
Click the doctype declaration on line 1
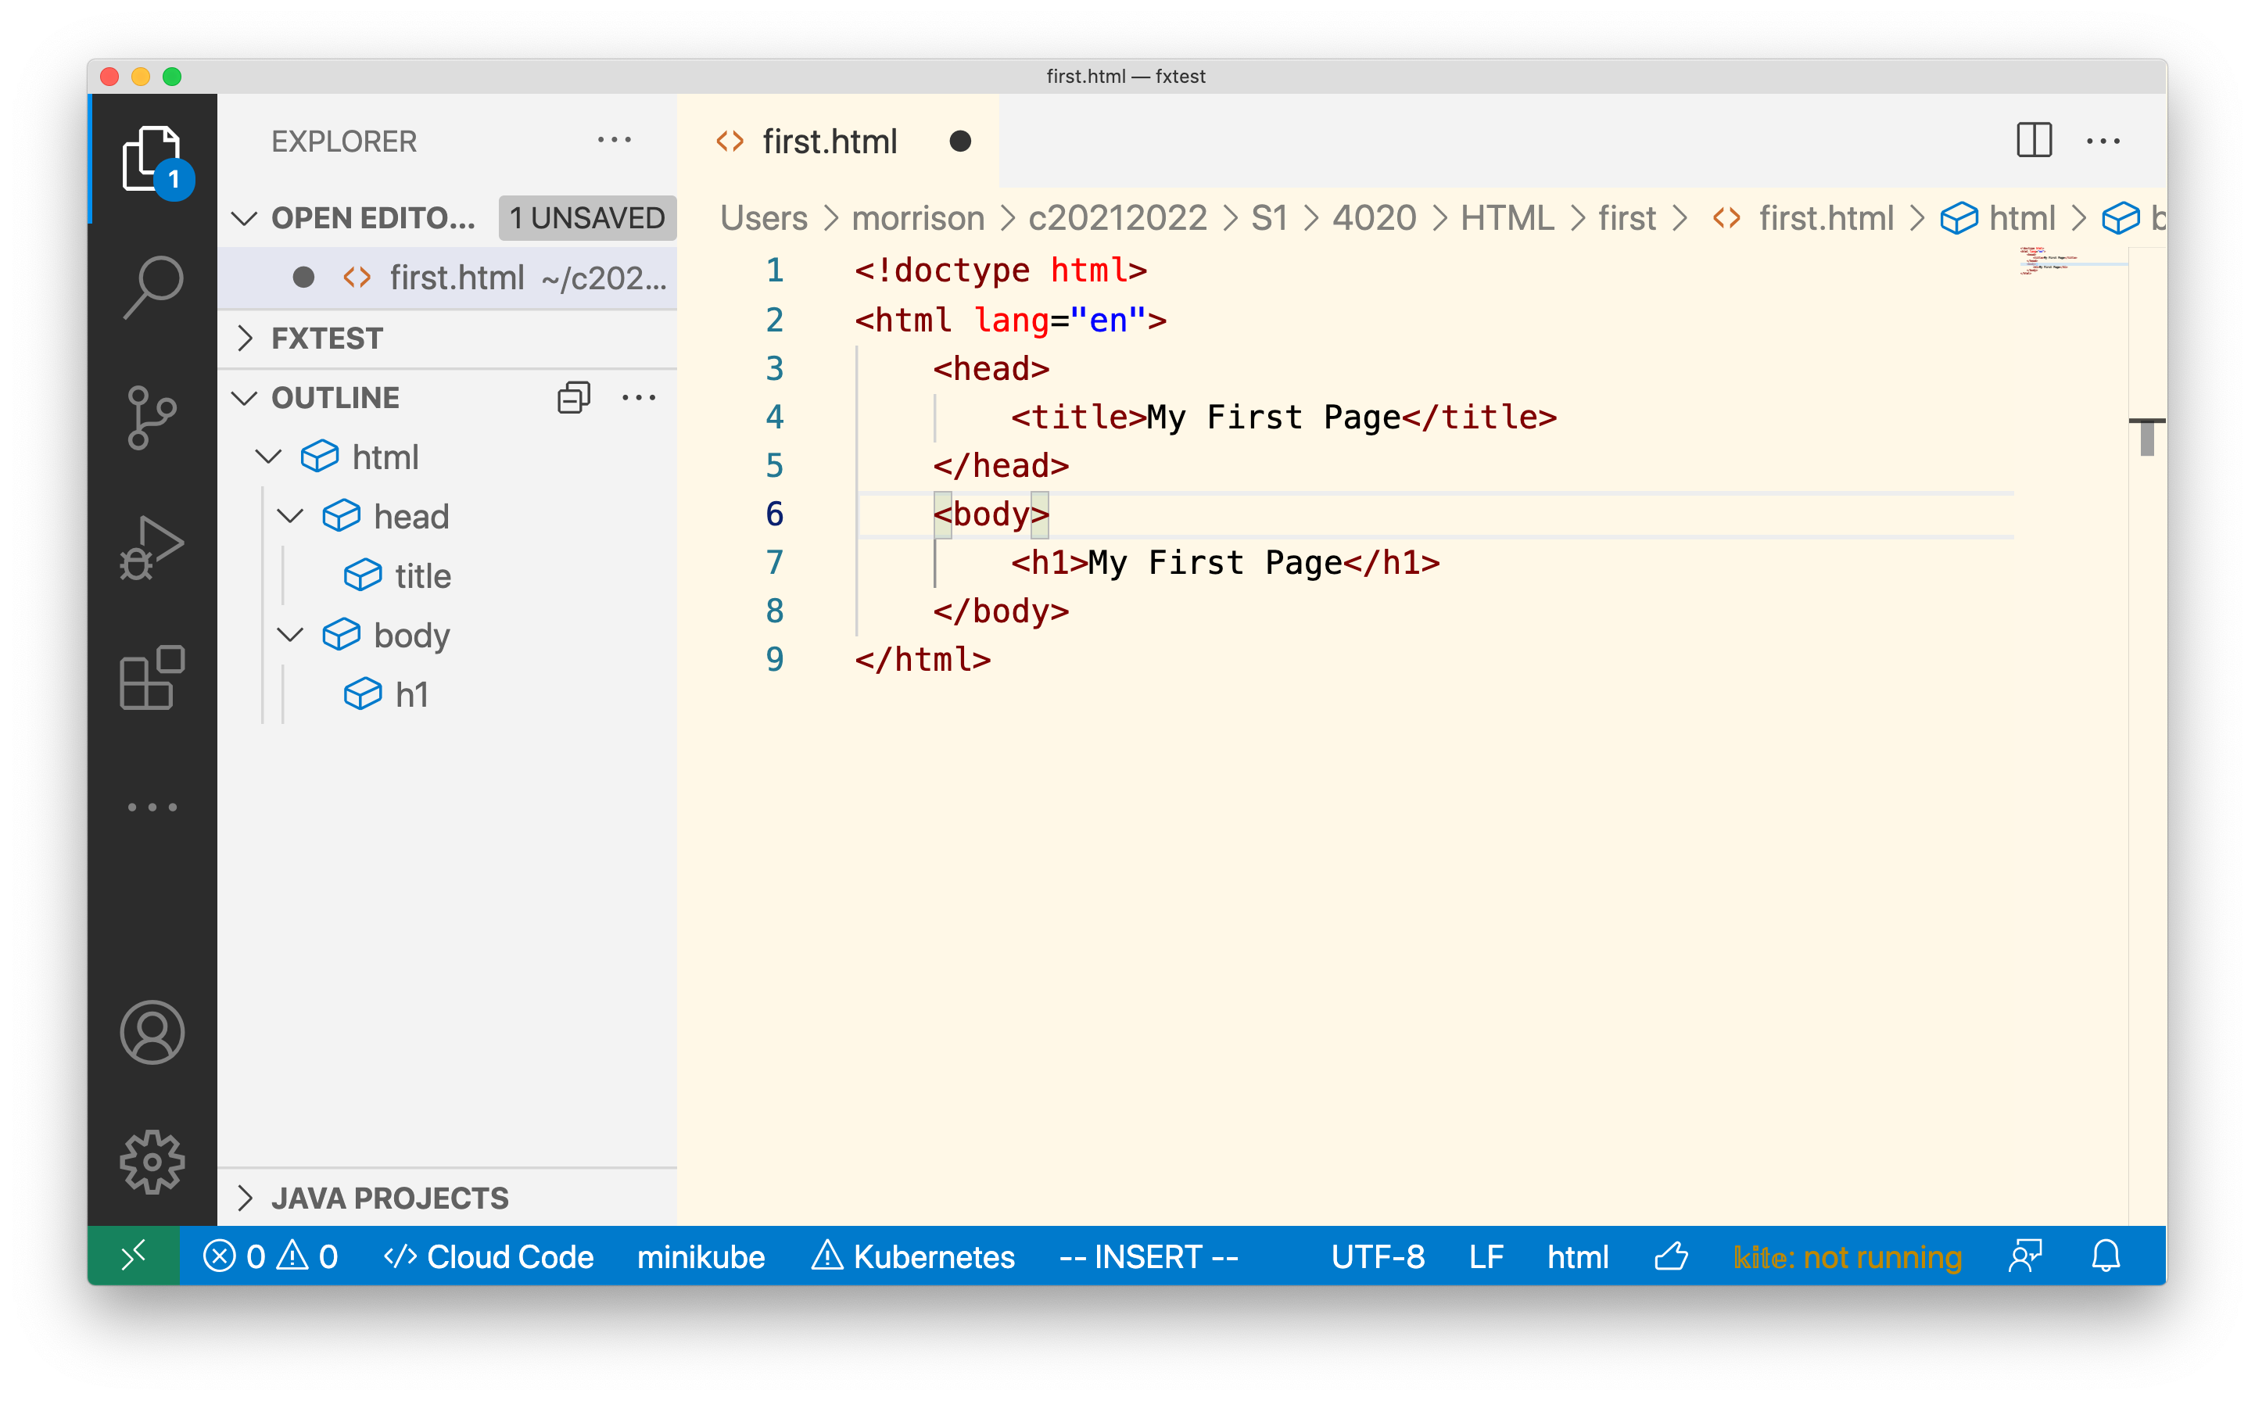[x=1001, y=271]
